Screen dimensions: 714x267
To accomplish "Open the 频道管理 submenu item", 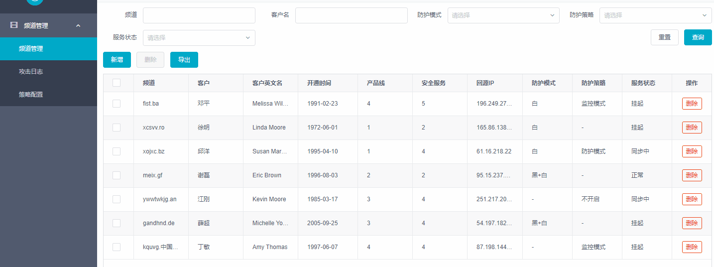I will [x=48, y=49].
